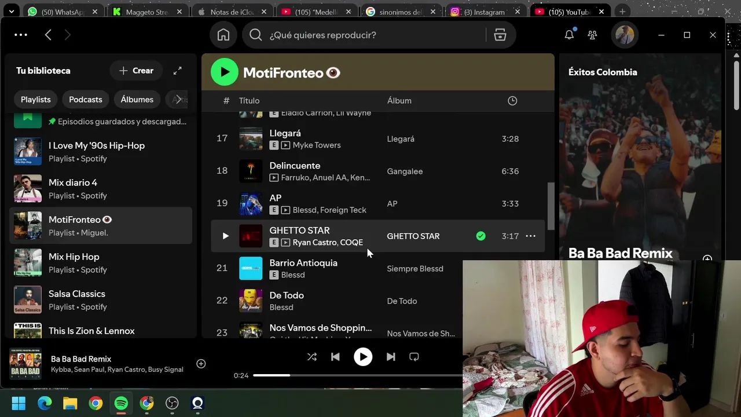The image size is (741, 417).
Task: Show more library filters arrow
Action: click(x=179, y=99)
